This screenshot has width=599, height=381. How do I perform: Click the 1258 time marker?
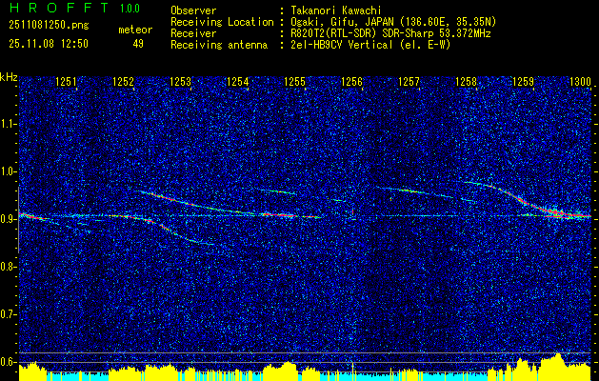(x=466, y=81)
